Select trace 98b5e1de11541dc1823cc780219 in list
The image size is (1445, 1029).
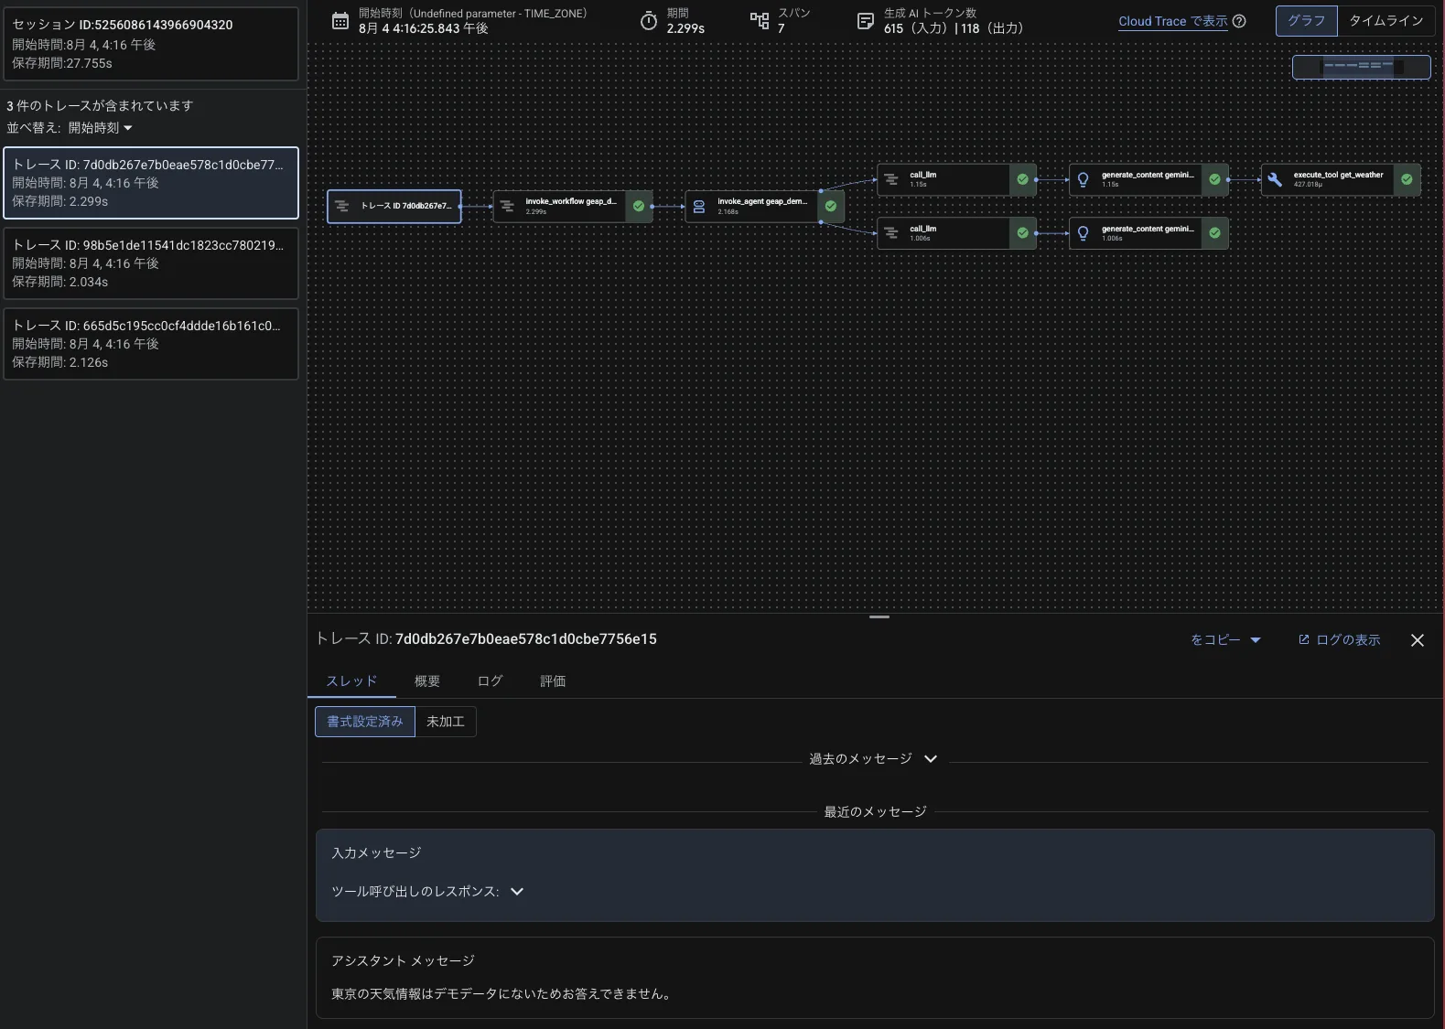(x=151, y=263)
